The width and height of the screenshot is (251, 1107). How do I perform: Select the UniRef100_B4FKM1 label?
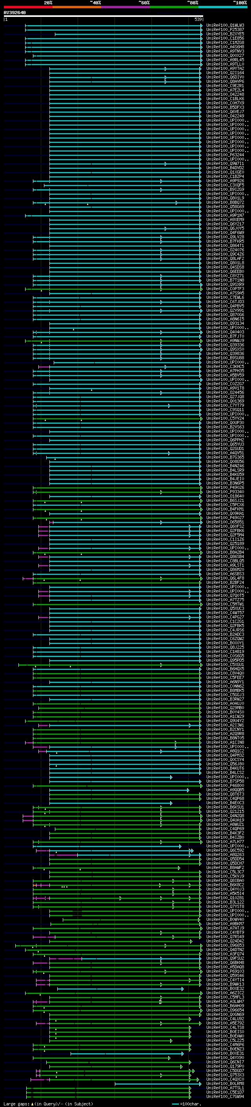coord(225,509)
